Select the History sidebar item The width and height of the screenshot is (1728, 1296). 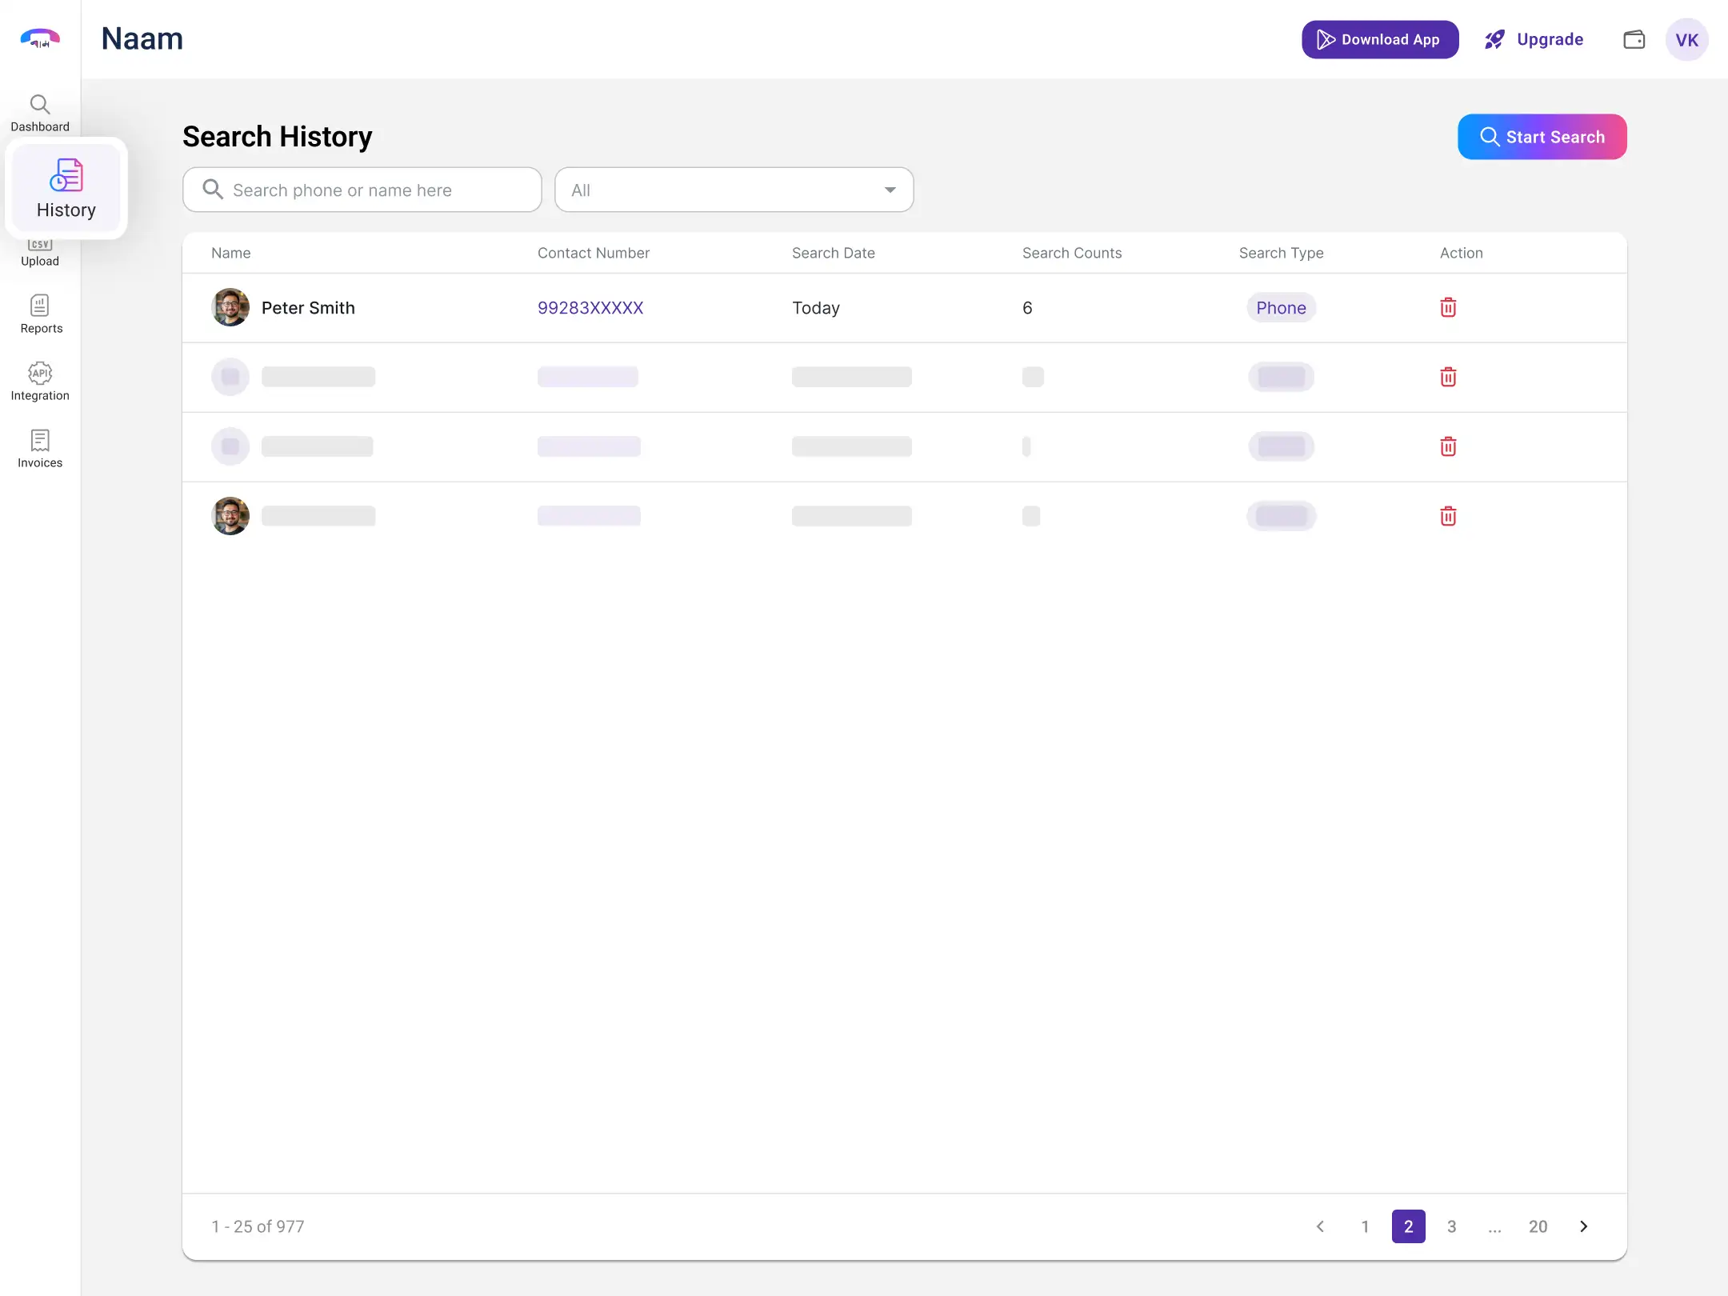coord(66,189)
